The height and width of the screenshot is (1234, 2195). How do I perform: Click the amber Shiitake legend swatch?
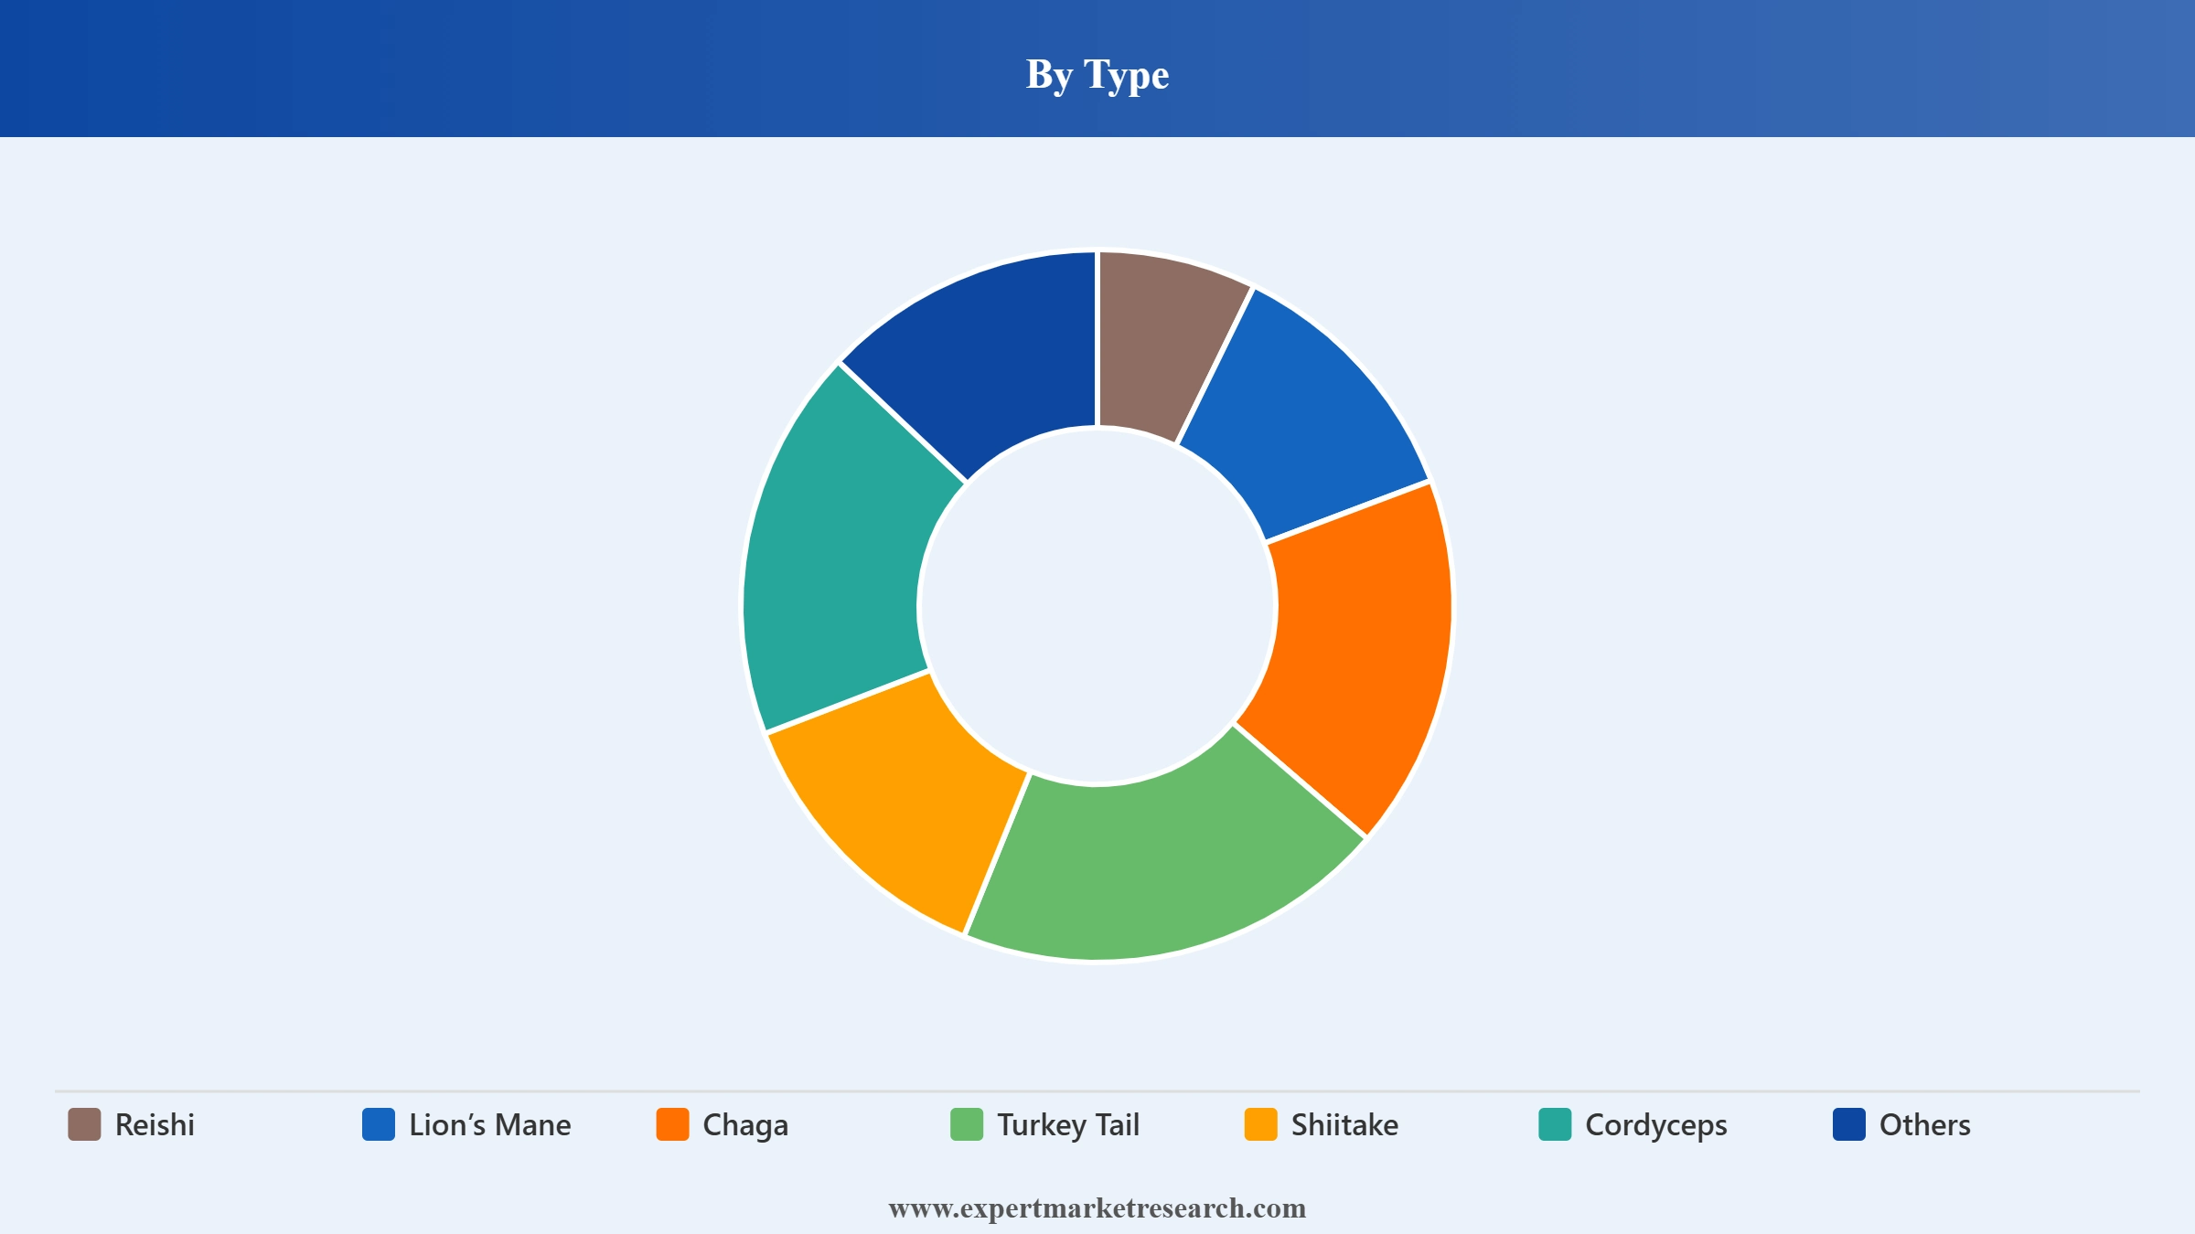tap(1261, 1124)
